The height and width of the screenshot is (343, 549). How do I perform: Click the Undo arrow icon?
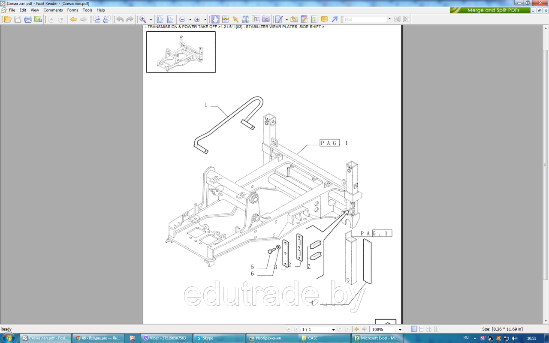coord(120,19)
